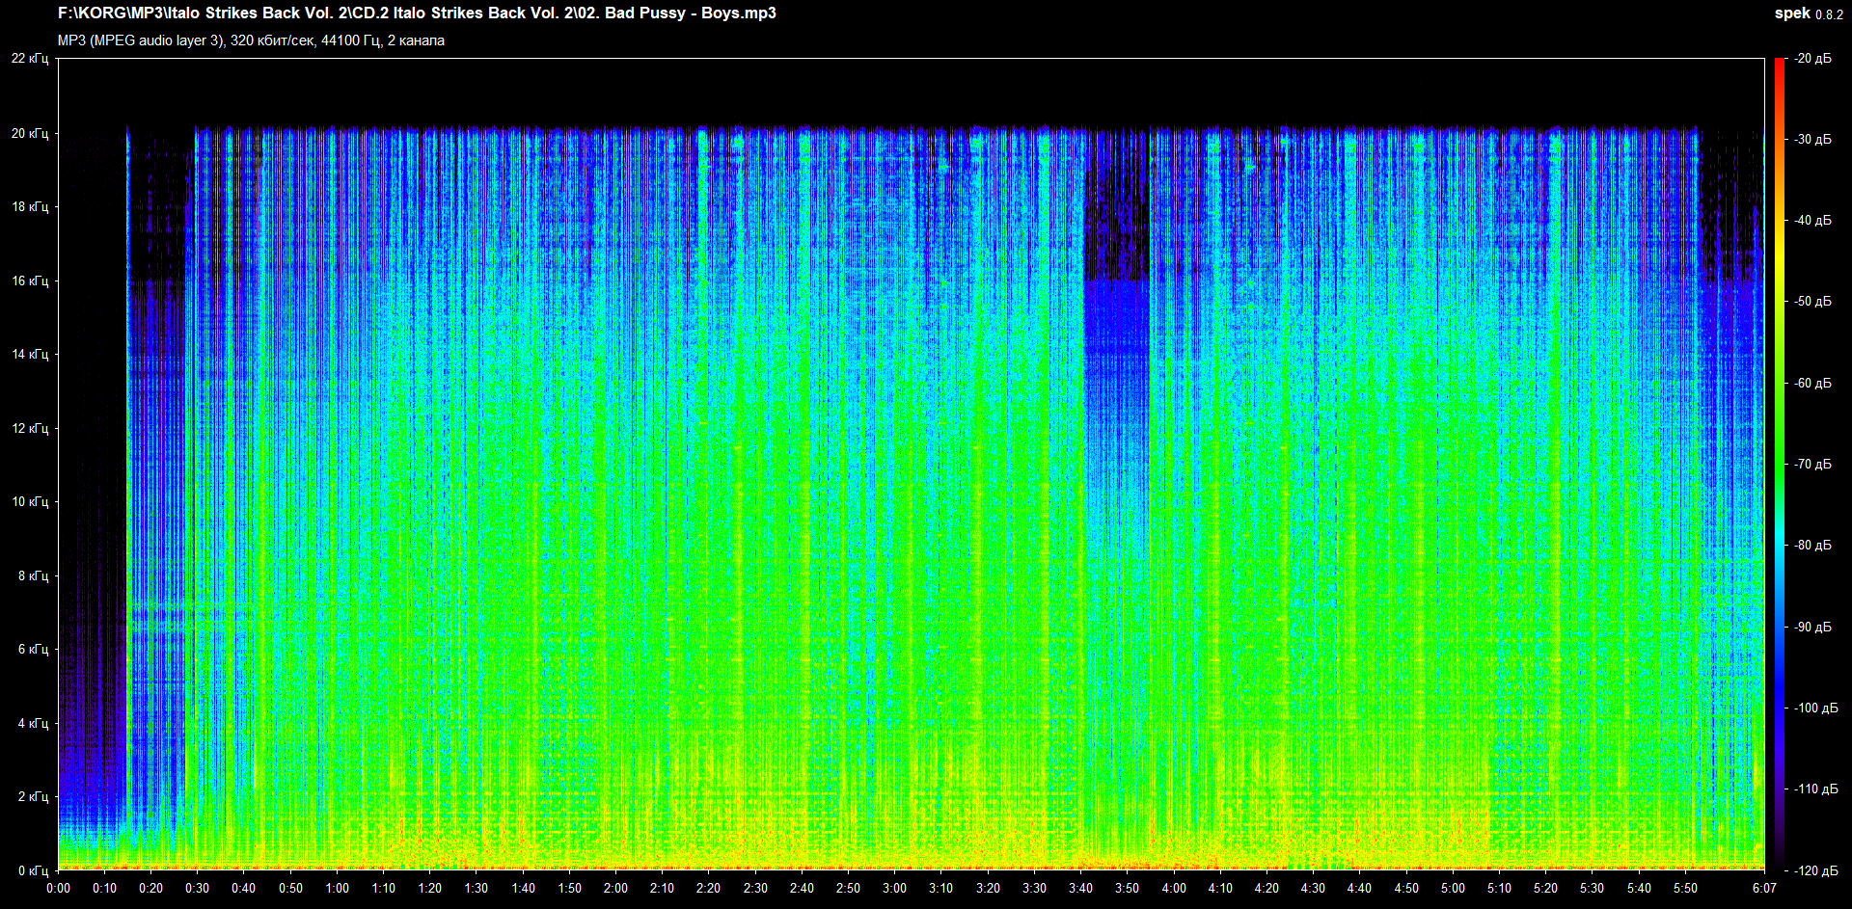Select the -70 дБ scale label

coord(1812,464)
